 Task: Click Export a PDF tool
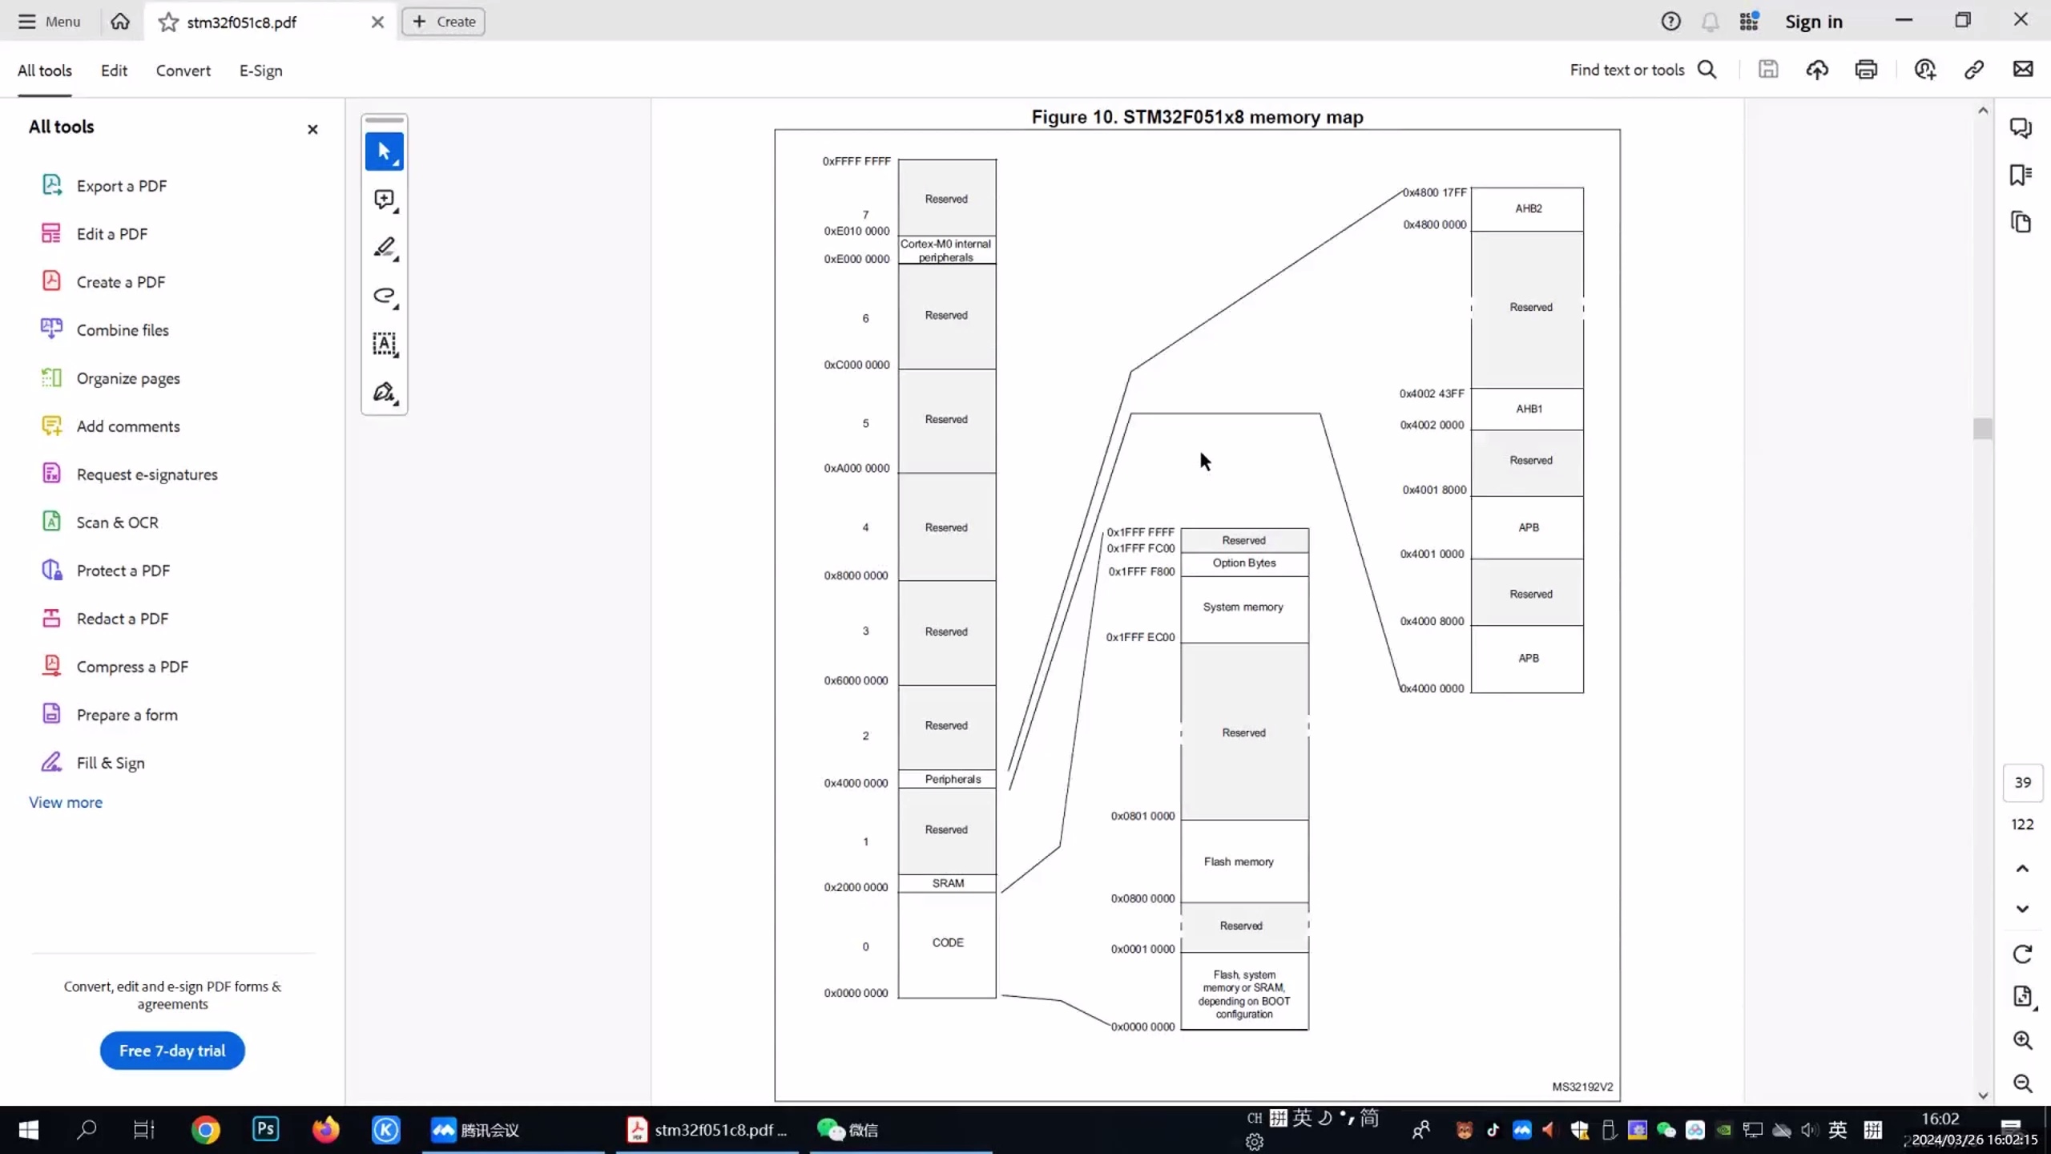tap(122, 186)
